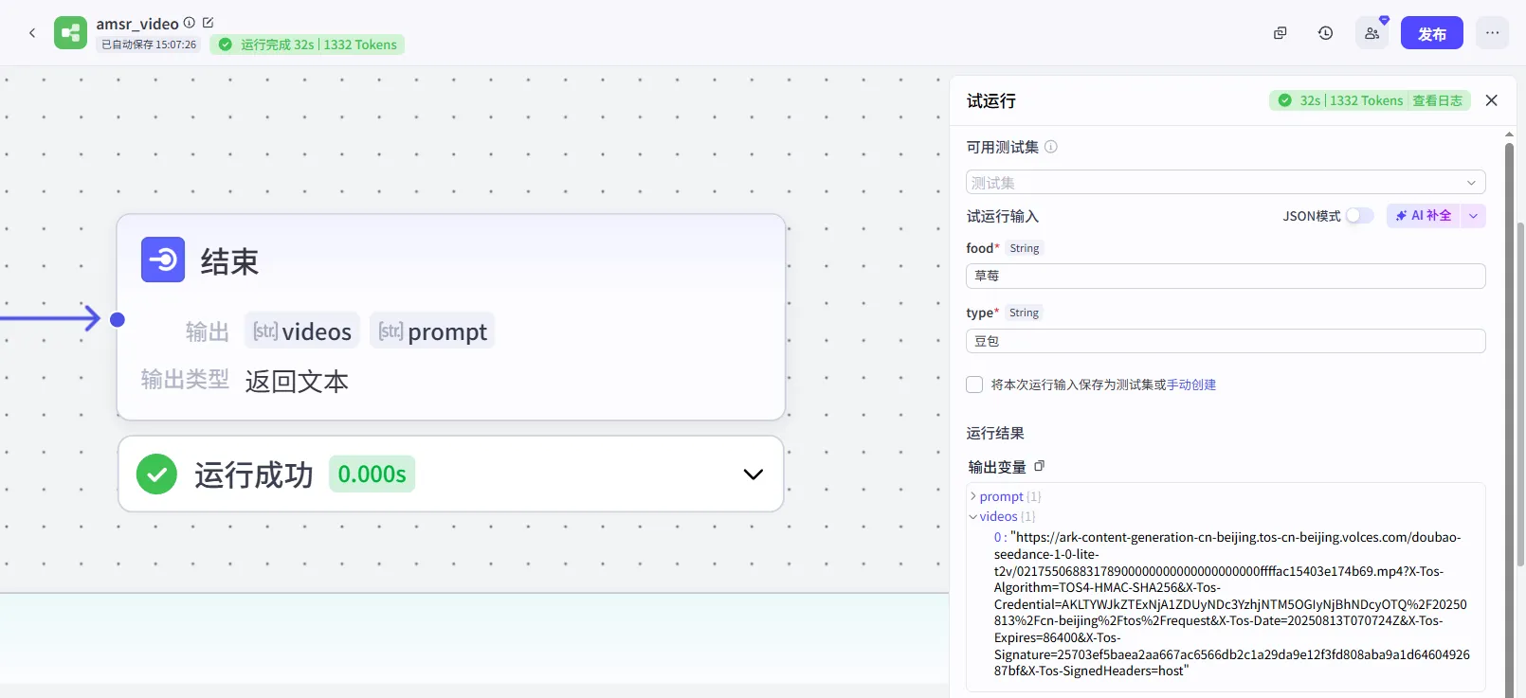Click info icon next to 可用测试集
This screenshot has height=698, width=1526.
[1050, 147]
